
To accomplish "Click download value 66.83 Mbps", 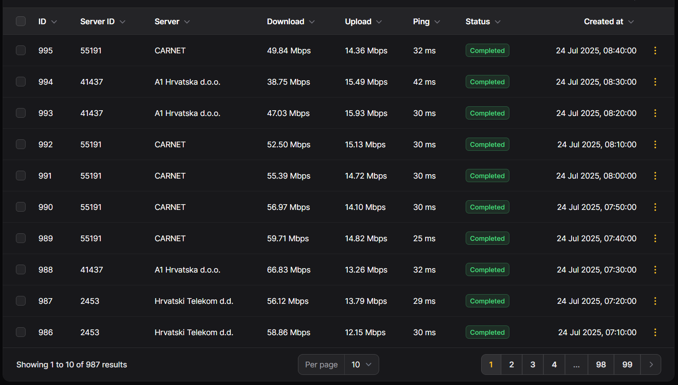I will 289,270.
